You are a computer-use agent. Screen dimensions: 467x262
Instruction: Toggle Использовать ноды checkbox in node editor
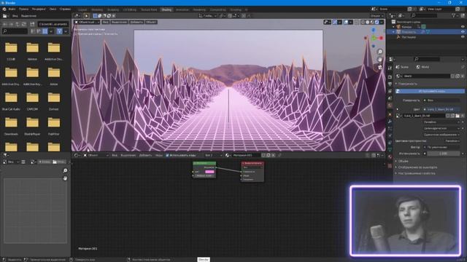click(x=167, y=155)
